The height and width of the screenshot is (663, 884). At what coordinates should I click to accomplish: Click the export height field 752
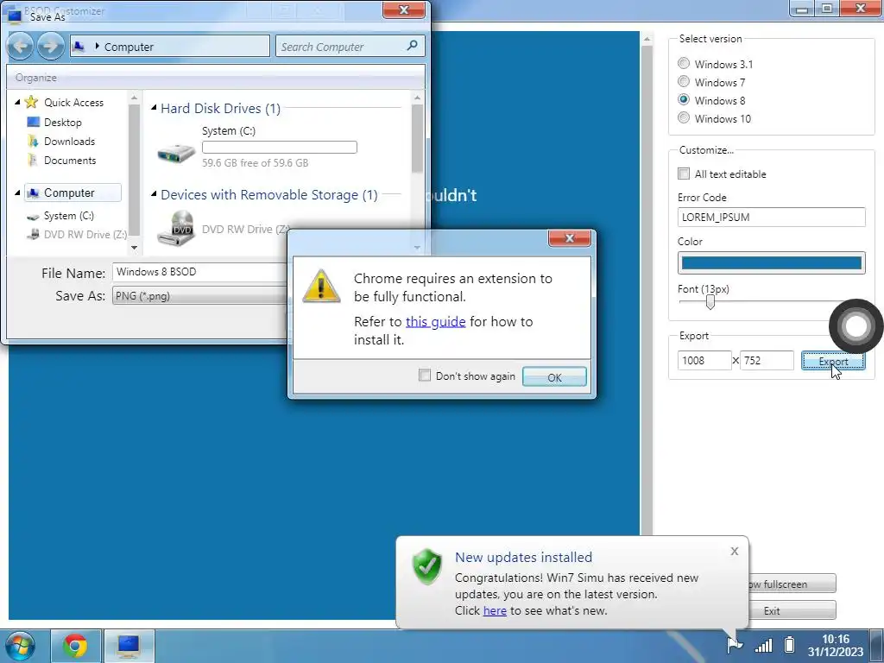767,360
